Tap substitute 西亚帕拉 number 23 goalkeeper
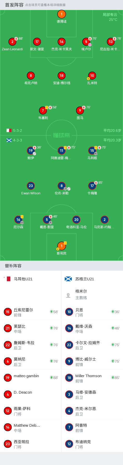This screenshot has width=123, height=465. [x=31, y=444]
